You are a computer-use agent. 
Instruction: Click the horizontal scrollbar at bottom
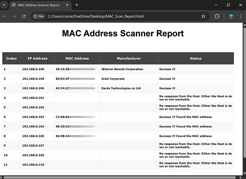click(x=120, y=177)
